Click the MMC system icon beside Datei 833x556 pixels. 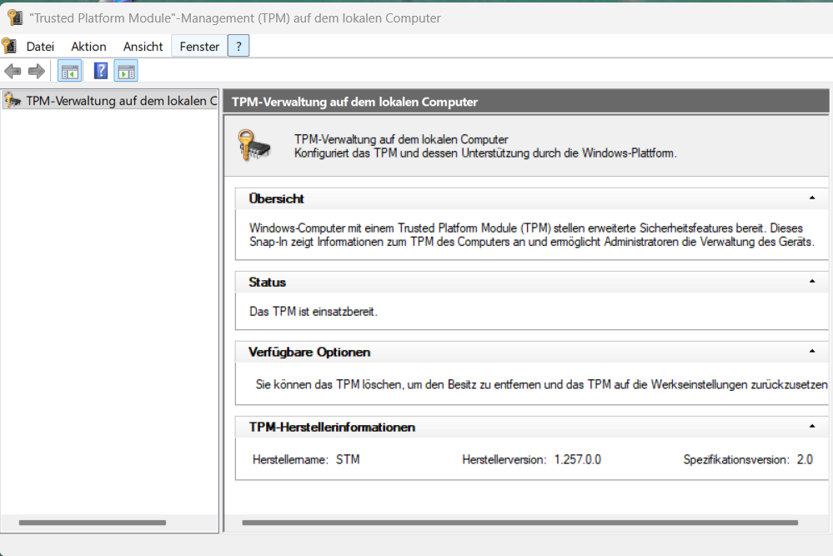tap(9, 46)
